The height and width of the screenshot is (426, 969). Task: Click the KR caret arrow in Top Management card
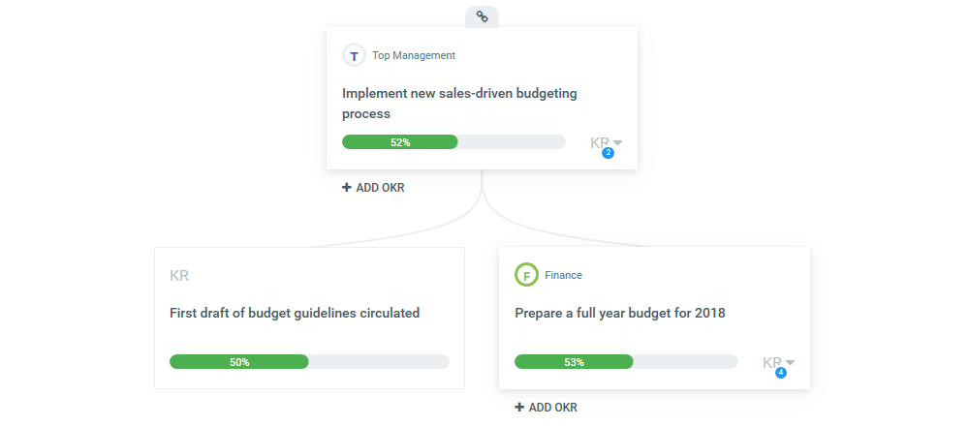point(618,143)
